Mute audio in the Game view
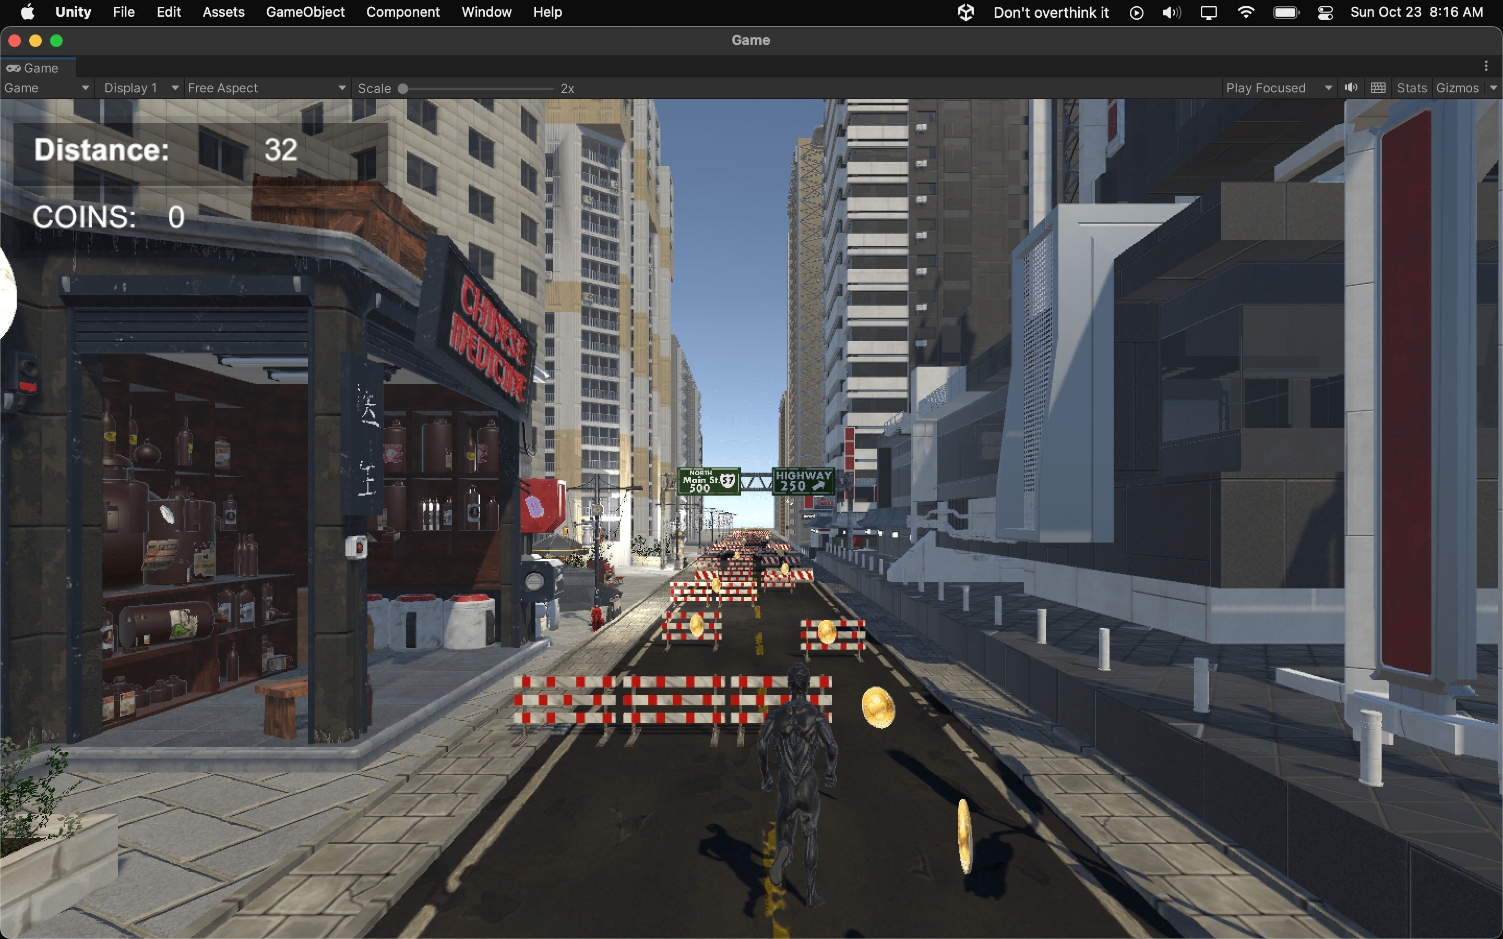This screenshot has width=1503, height=939. pyautogui.click(x=1351, y=88)
